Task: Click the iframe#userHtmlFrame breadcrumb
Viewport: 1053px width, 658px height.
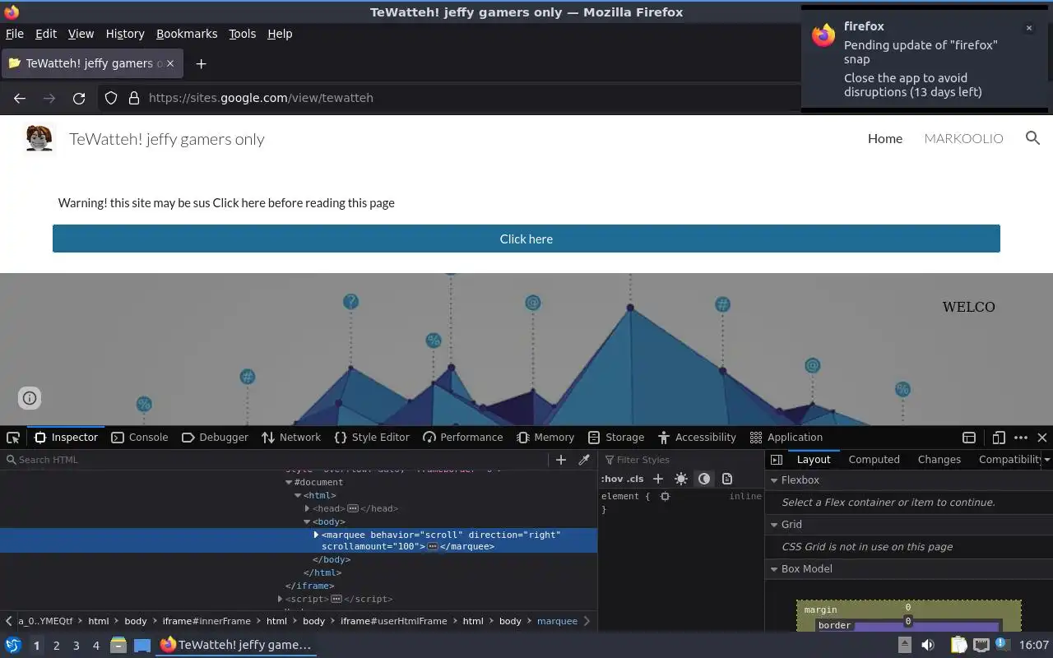Action: (393, 621)
